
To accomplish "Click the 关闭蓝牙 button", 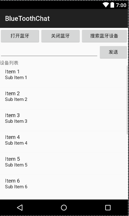I will point(61,36).
